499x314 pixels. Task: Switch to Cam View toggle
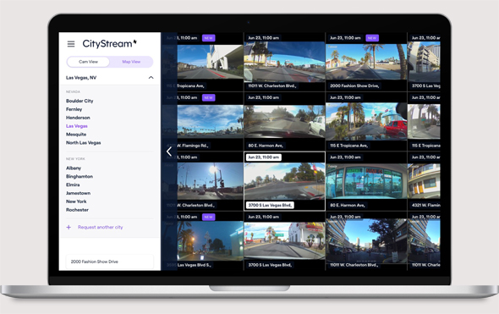tap(88, 62)
